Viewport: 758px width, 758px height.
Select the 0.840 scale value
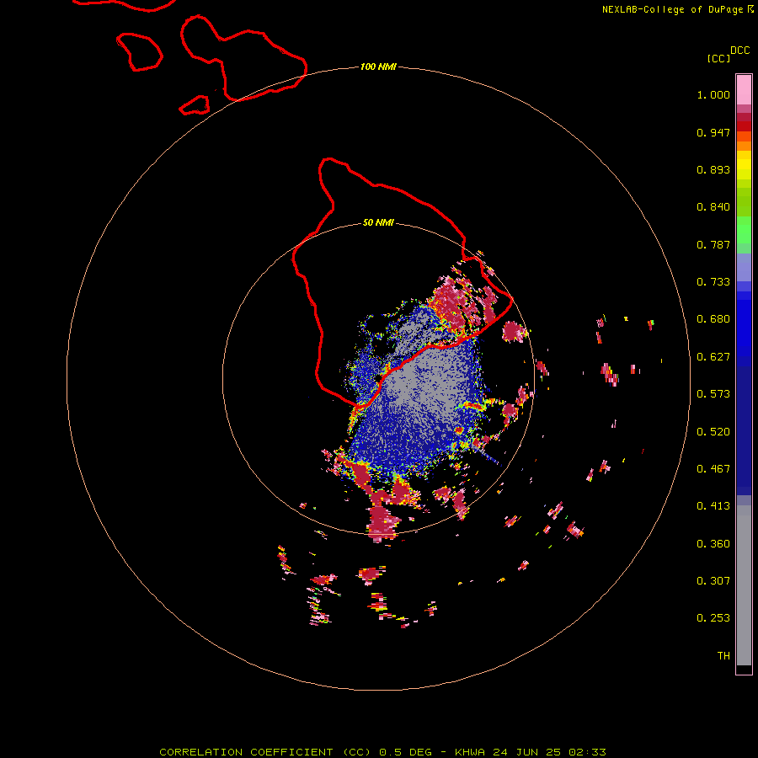[713, 207]
